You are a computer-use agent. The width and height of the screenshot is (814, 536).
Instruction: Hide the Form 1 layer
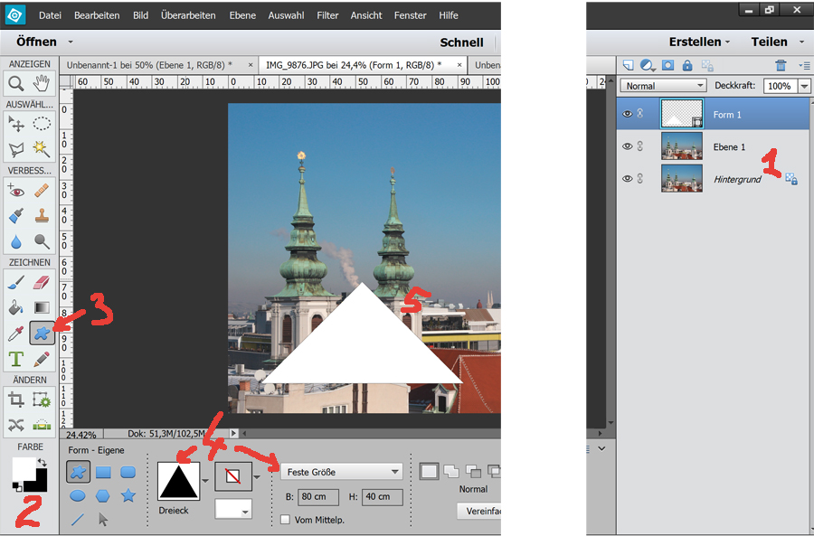coord(627,114)
